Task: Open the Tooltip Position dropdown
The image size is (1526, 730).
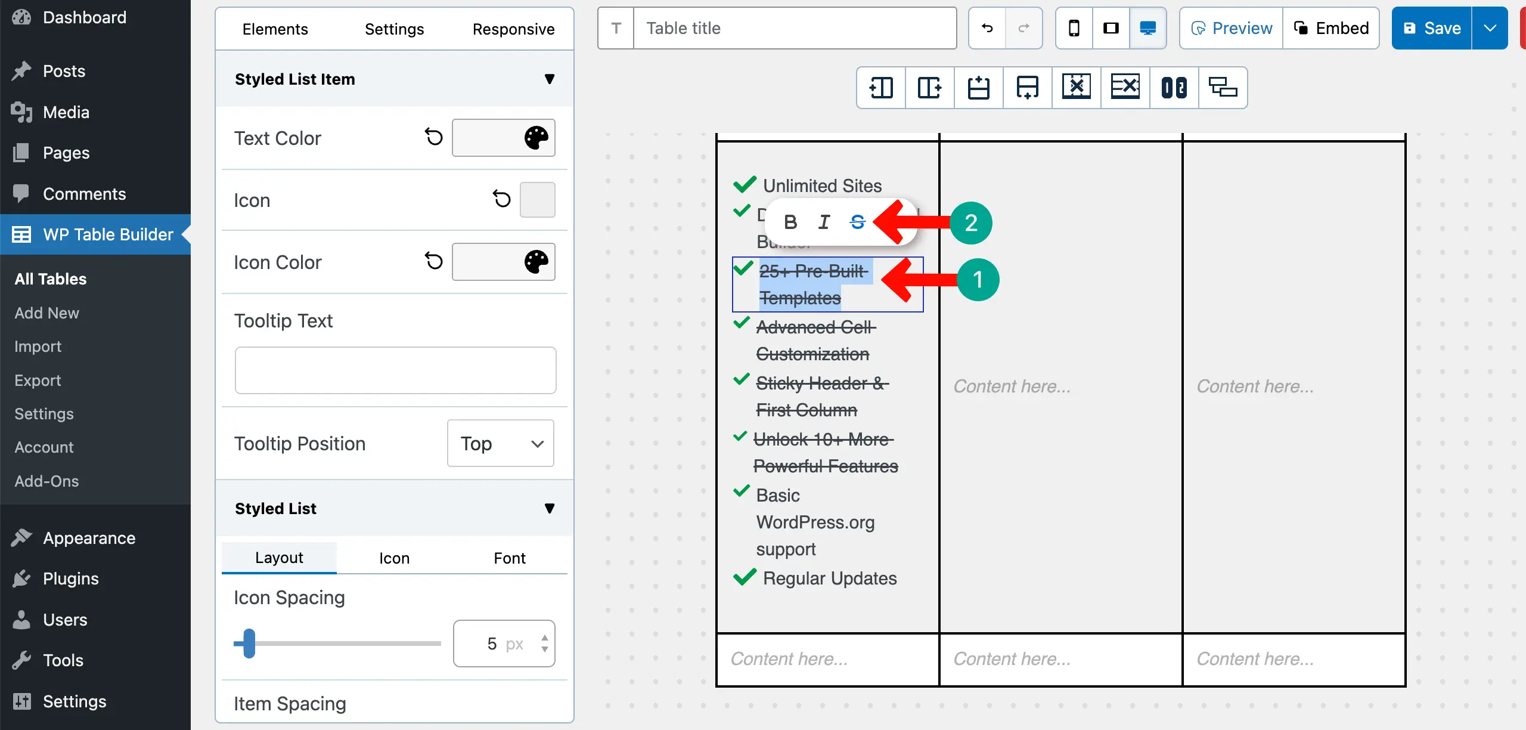Action: point(501,443)
